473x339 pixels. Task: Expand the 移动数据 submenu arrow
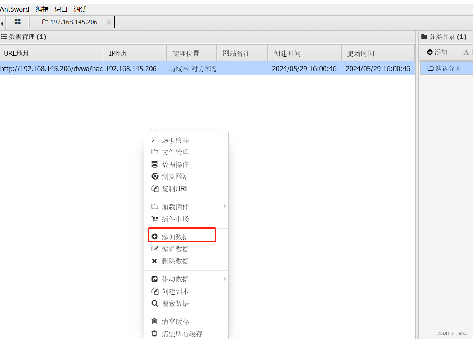[225, 279]
